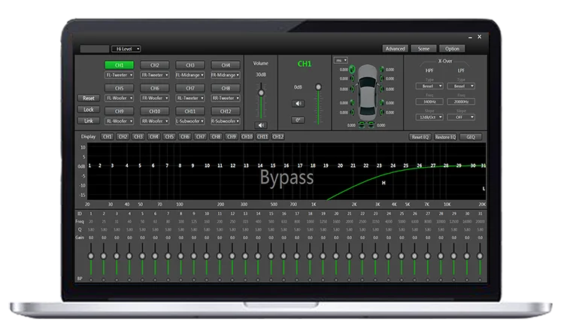564x328 pixels.
Task: Toggle CH1 in the Display row
Action: (107, 137)
